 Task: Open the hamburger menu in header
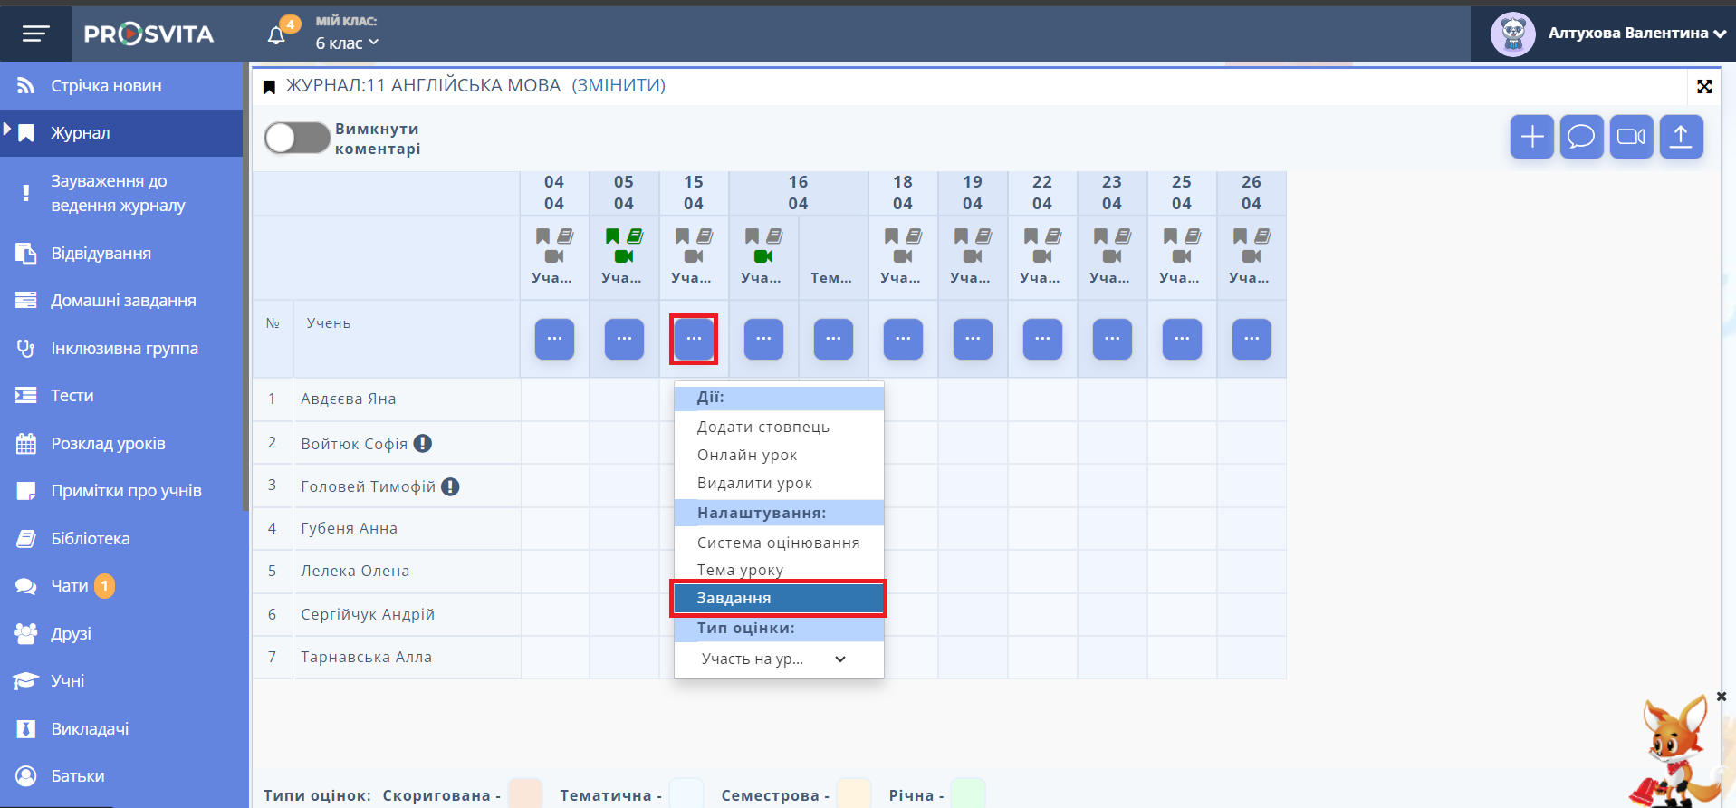[x=35, y=34]
